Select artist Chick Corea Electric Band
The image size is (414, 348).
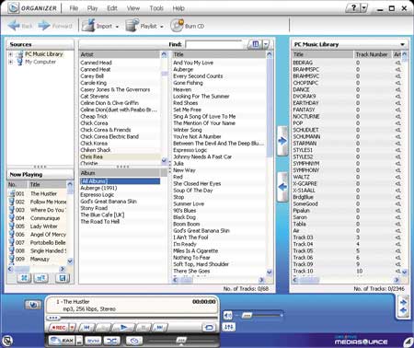[x=109, y=136]
